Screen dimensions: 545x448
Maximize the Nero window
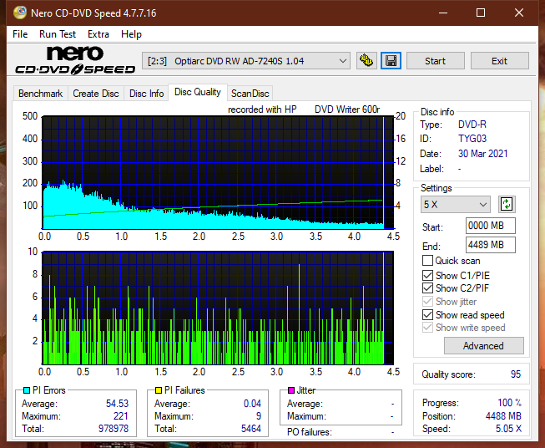[x=481, y=13]
